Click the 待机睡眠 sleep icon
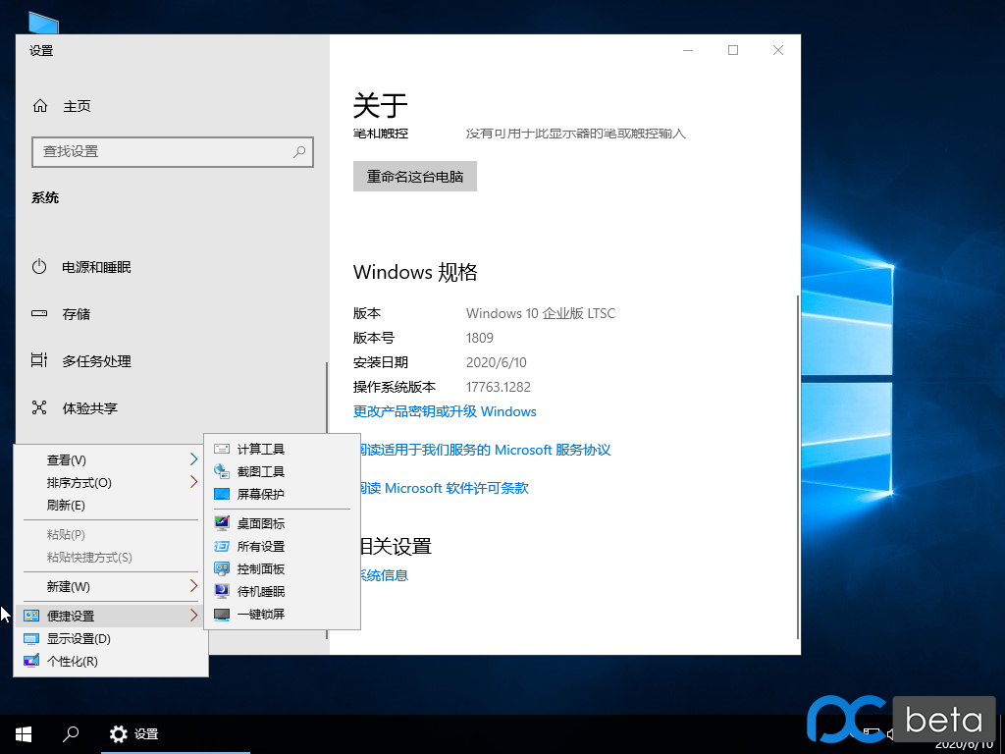The image size is (1005, 754). (222, 591)
